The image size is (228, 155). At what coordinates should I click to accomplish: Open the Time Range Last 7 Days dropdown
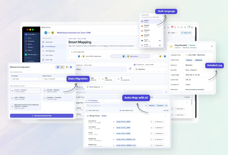pyautogui.click(x=26, y=79)
